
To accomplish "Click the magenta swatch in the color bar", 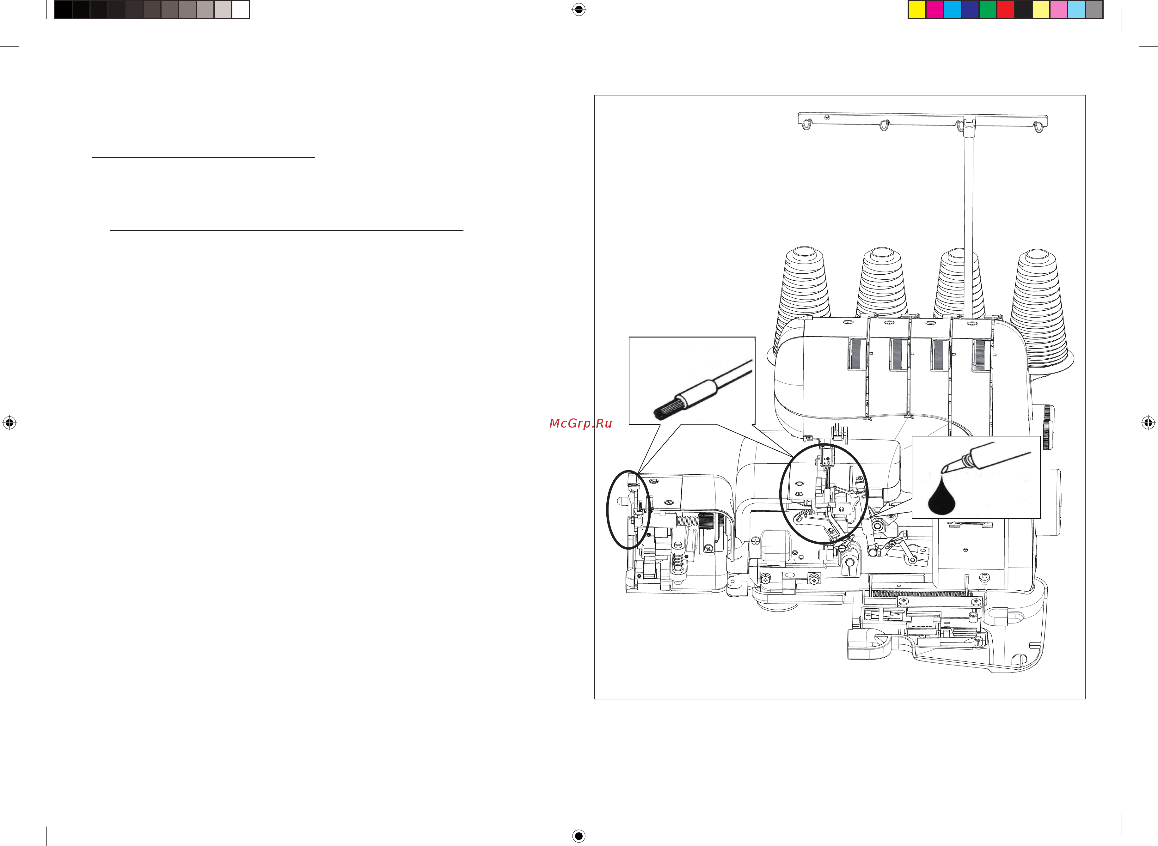I will 935,10.
